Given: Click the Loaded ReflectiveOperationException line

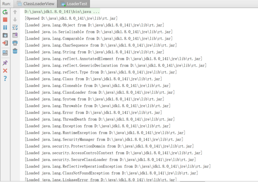Looking at the screenshot, I should point(118,166).
